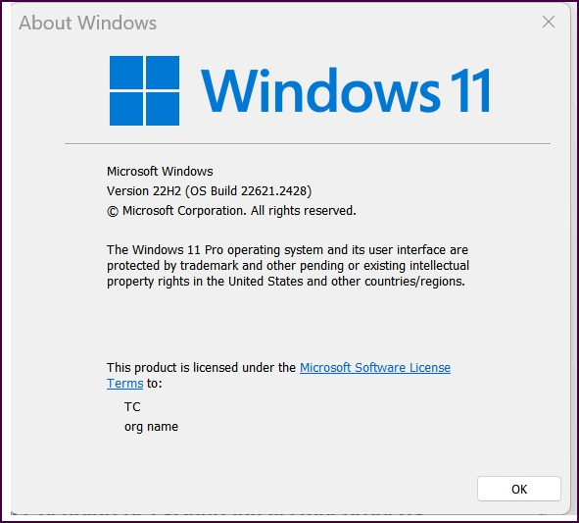Click the 'org name' text
Viewport: 579px width, 523px height.
pyautogui.click(x=152, y=427)
